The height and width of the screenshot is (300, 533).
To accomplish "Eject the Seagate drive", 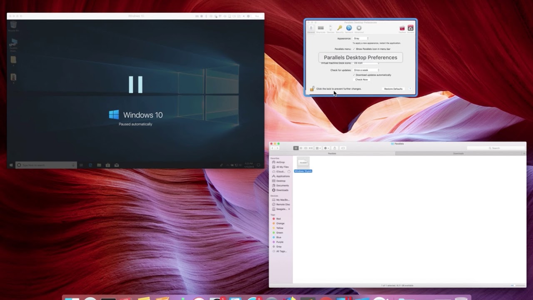I will click(x=289, y=209).
